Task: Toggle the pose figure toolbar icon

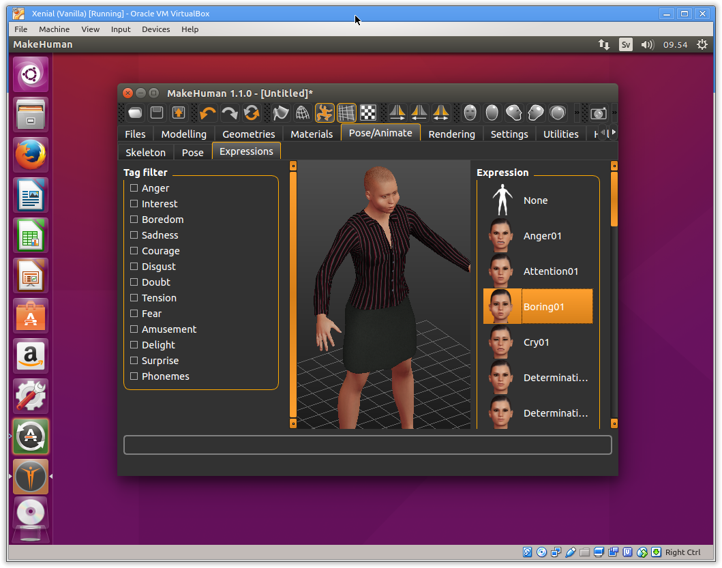Action: (x=325, y=113)
